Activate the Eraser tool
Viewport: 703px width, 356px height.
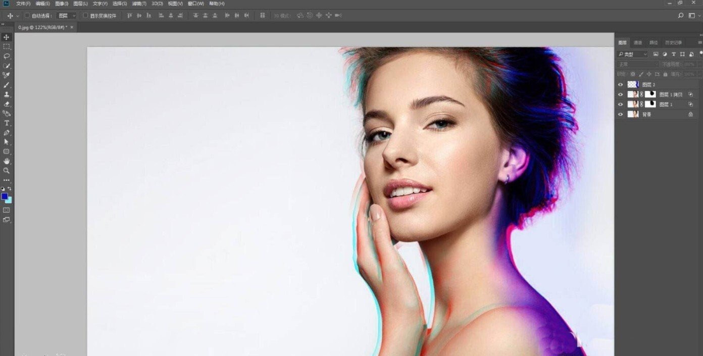point(7,104)
